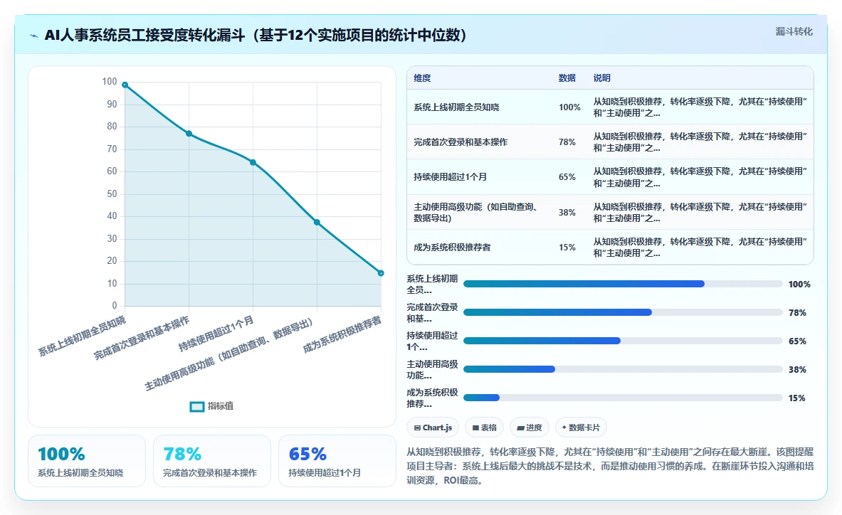The image size is (842, 515).
Task: Select the 数据卡片 chip
Action: 581,428
